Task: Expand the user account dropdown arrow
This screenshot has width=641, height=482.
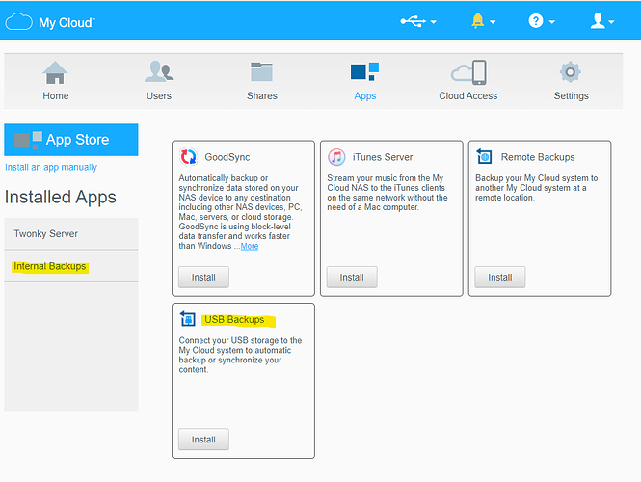Action: pyautogui.click(x=611, y=22)
